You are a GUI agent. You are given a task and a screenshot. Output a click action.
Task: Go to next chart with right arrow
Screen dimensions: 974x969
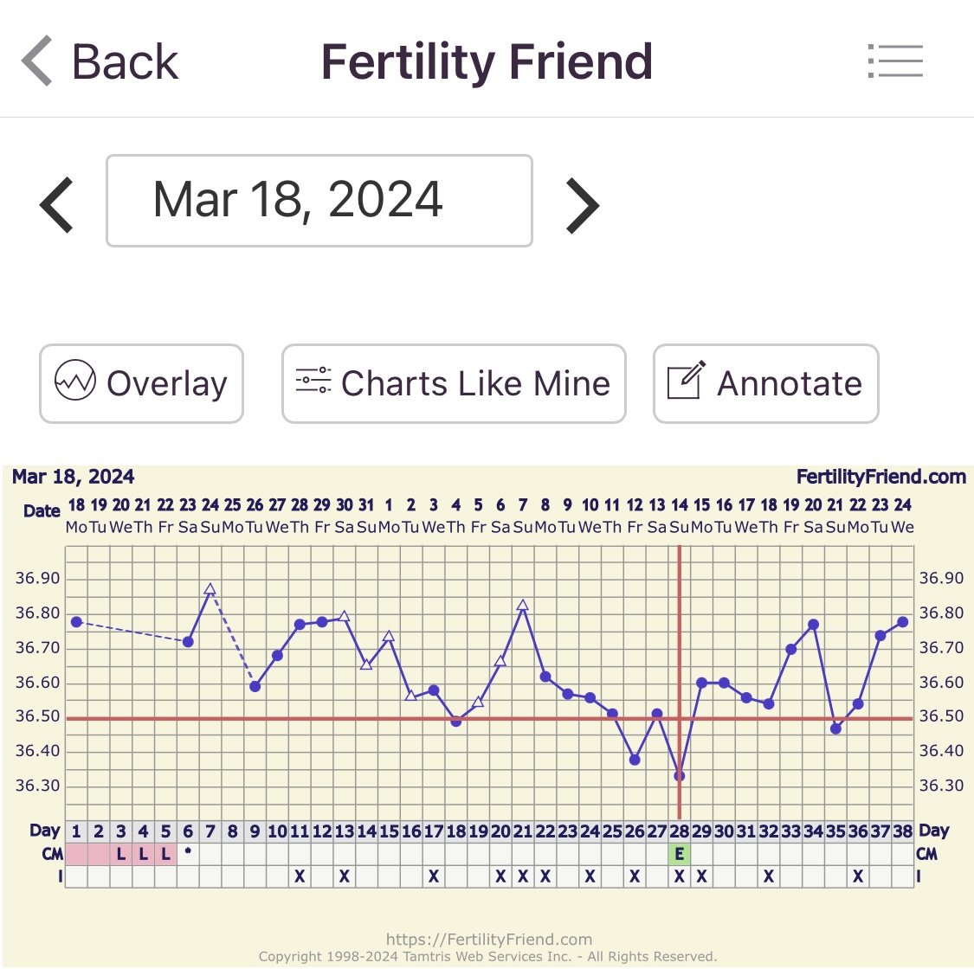pyautogui.click(x=582, y=205)
